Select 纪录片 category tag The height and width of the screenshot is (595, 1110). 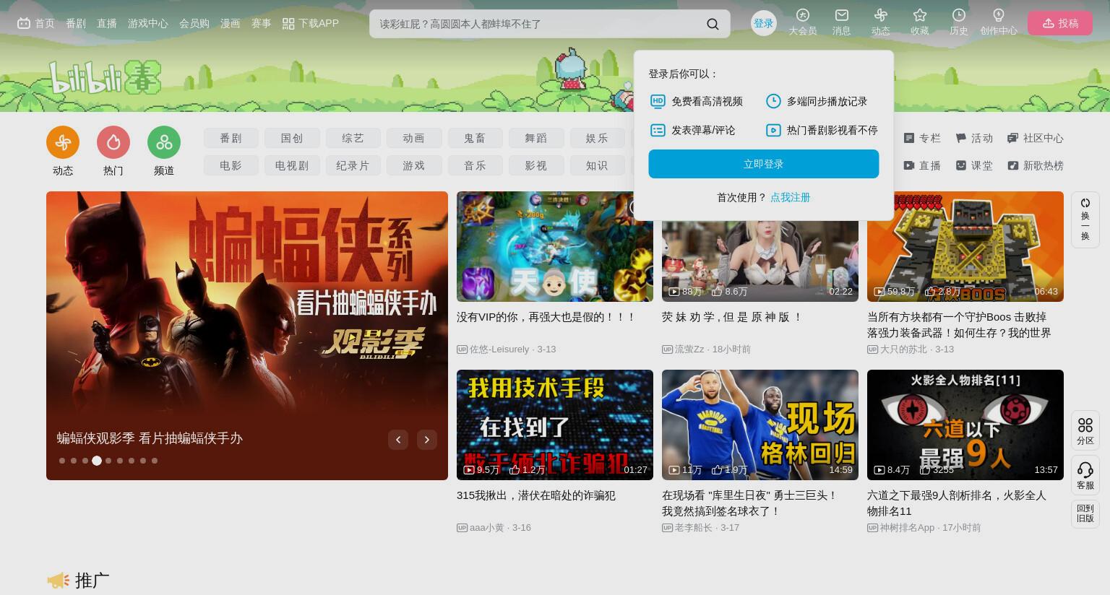[353, 165]
